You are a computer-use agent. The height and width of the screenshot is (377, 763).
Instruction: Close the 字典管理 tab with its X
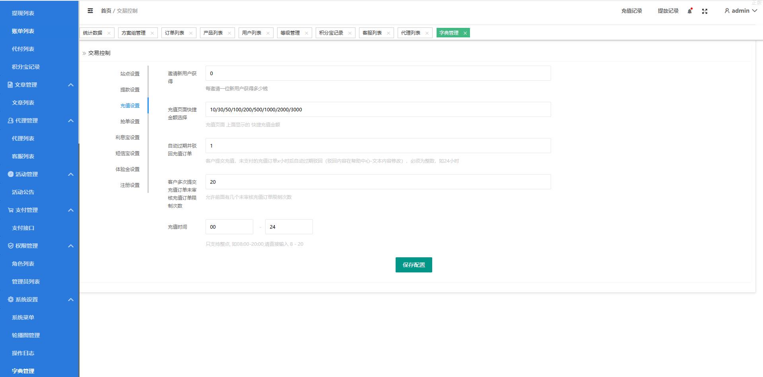(x=465, y=33)
